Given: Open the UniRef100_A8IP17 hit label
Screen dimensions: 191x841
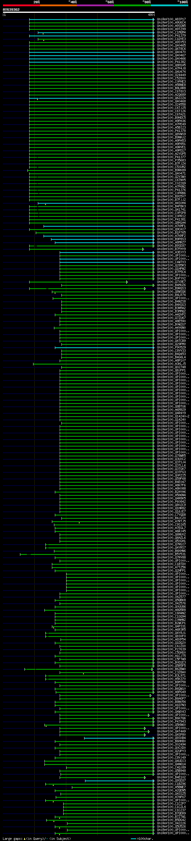Looking at the screenshot, I should tap(171, 19).
